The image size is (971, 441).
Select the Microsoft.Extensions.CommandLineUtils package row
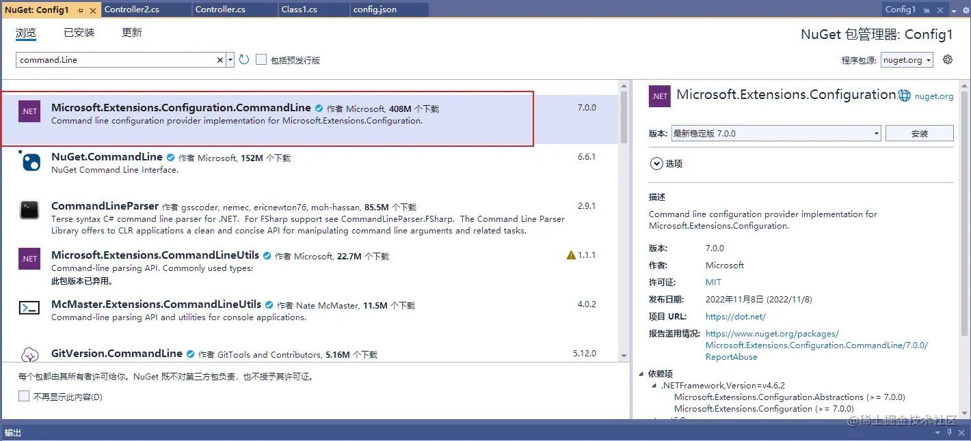pos(310,267)
